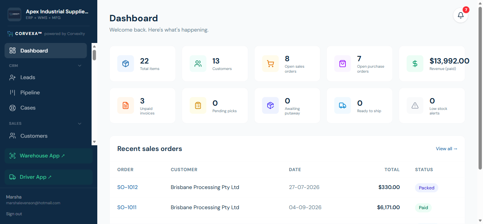Click the date 27-07-2026
The width and height of the screenshot is (483, 224).
coord(304,187)
